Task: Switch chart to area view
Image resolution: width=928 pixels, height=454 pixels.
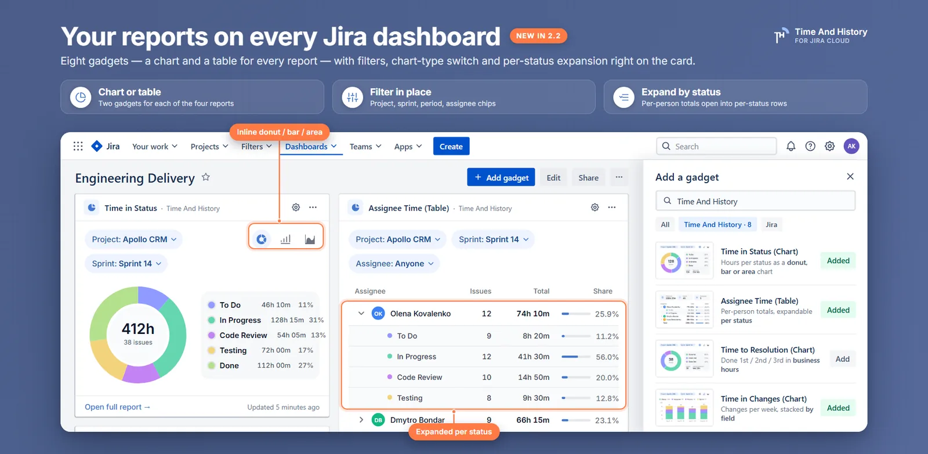Action: tap(310, 239)
